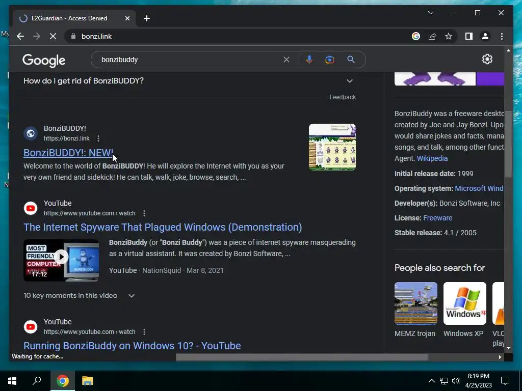Open Windows taskbar search
The width and height of the screenshot is (522, 391).
click(37, 381)
